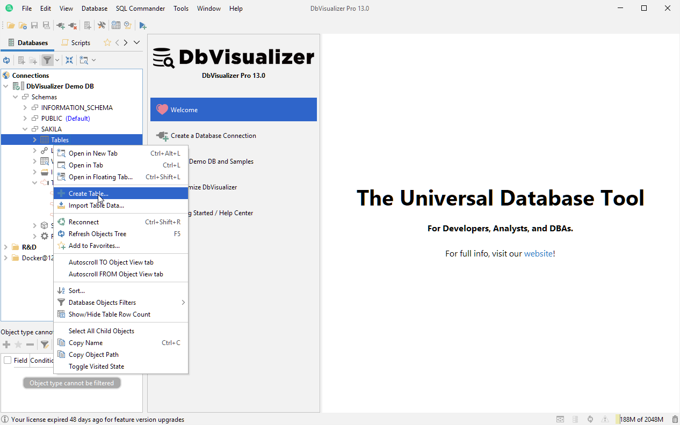Click the plug with green plus icon

point(61,25)
